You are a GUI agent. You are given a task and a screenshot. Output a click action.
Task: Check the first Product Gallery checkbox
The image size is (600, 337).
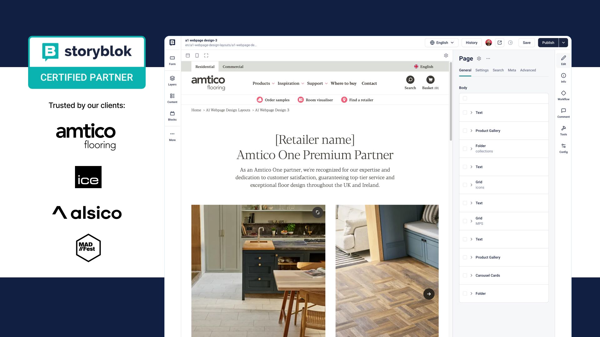click(x=465, y=131)
